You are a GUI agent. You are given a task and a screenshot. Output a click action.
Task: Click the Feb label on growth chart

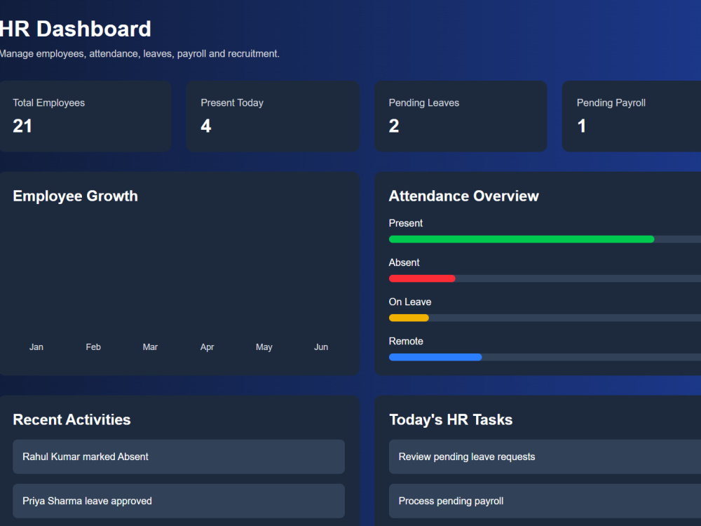coord(93,347)
